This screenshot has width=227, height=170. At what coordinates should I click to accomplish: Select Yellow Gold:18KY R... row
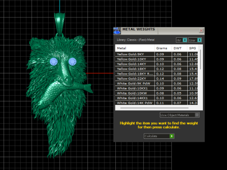(x=157, y=74)
